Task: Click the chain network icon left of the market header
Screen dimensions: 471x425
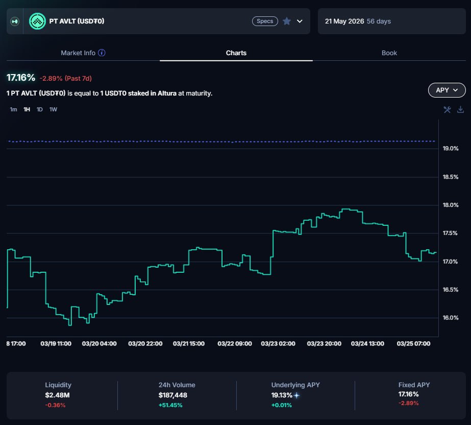Action: (15, 21)
